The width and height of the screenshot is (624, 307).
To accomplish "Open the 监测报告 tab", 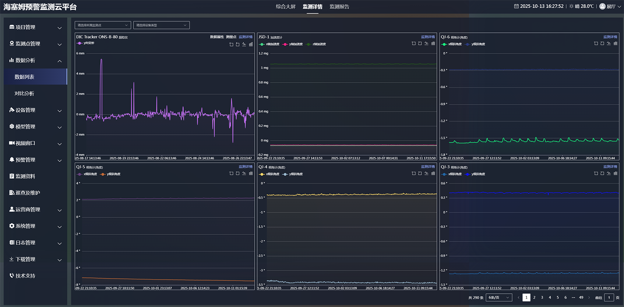I will [339, 7].
